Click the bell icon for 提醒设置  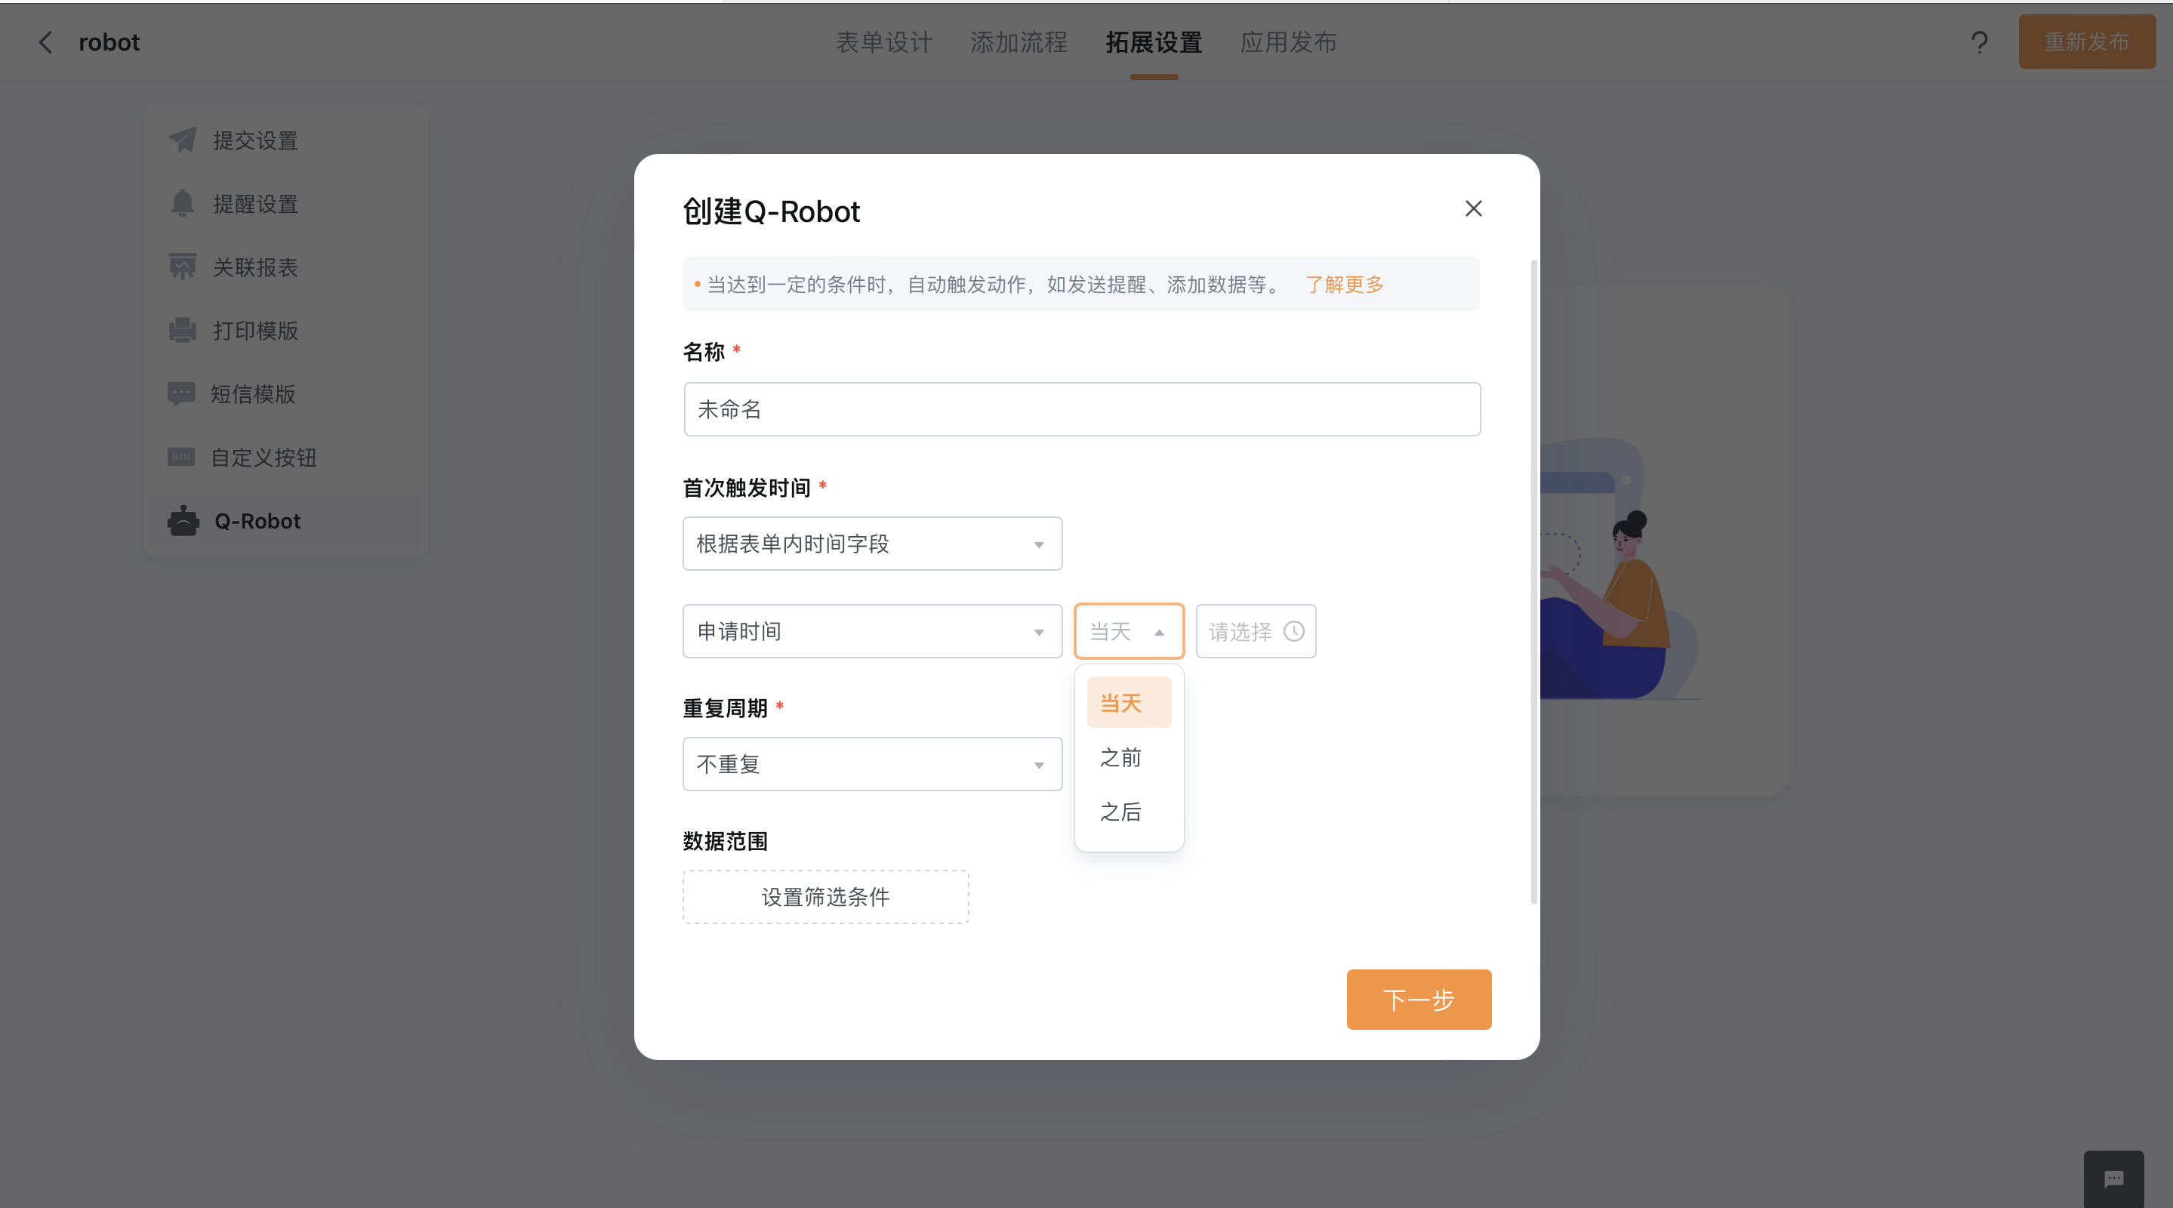tap(182, 203)
